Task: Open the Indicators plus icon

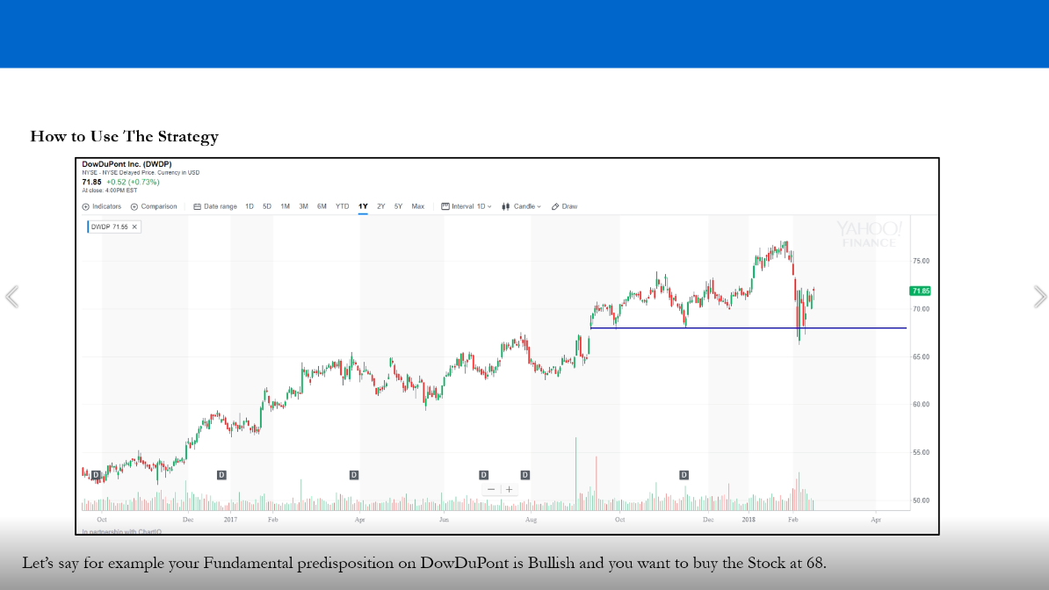Action: (86, 206)
